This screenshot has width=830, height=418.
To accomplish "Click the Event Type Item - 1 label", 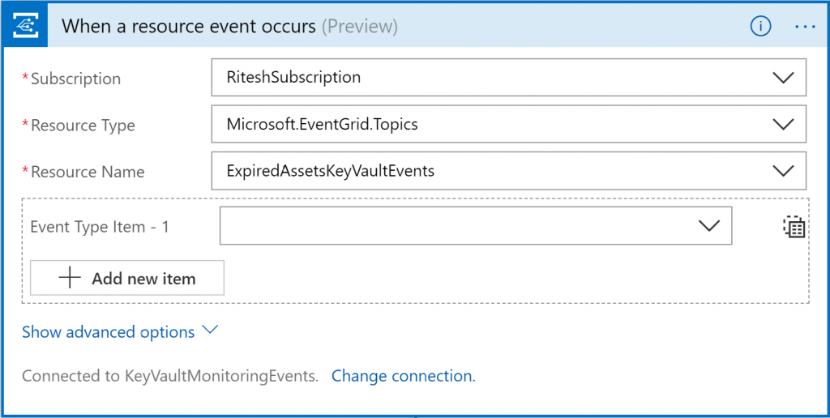I will (x=100, y=227).
